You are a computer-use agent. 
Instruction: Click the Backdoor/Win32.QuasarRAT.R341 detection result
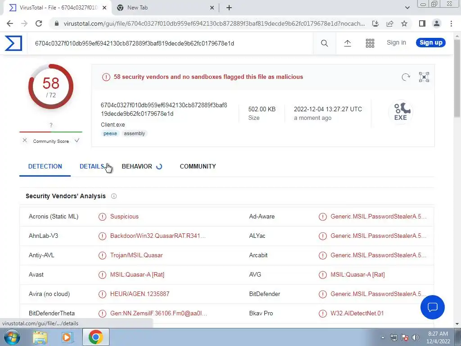(158, 236)
